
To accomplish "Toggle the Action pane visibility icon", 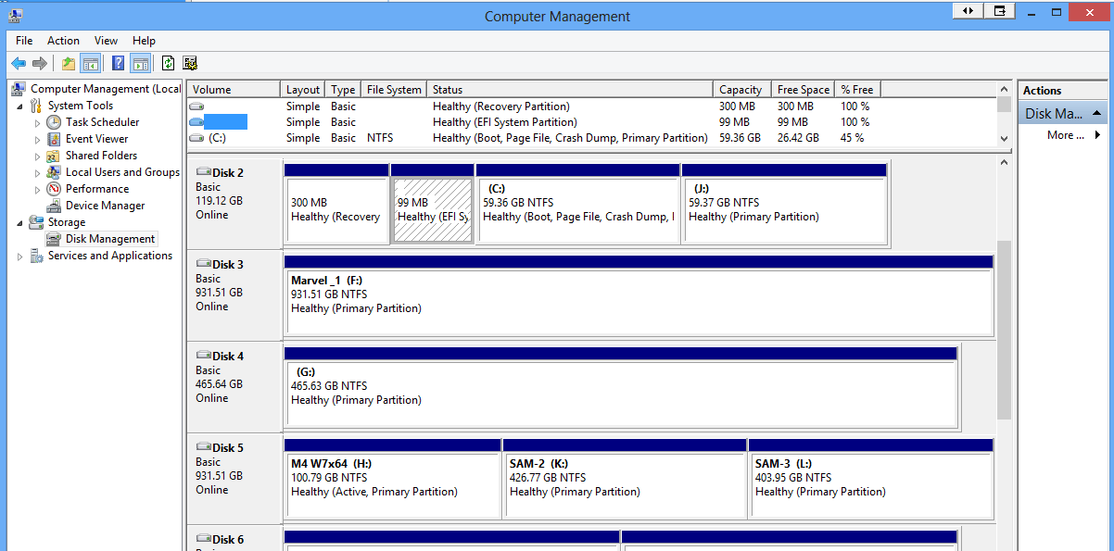I will point(140,63).
